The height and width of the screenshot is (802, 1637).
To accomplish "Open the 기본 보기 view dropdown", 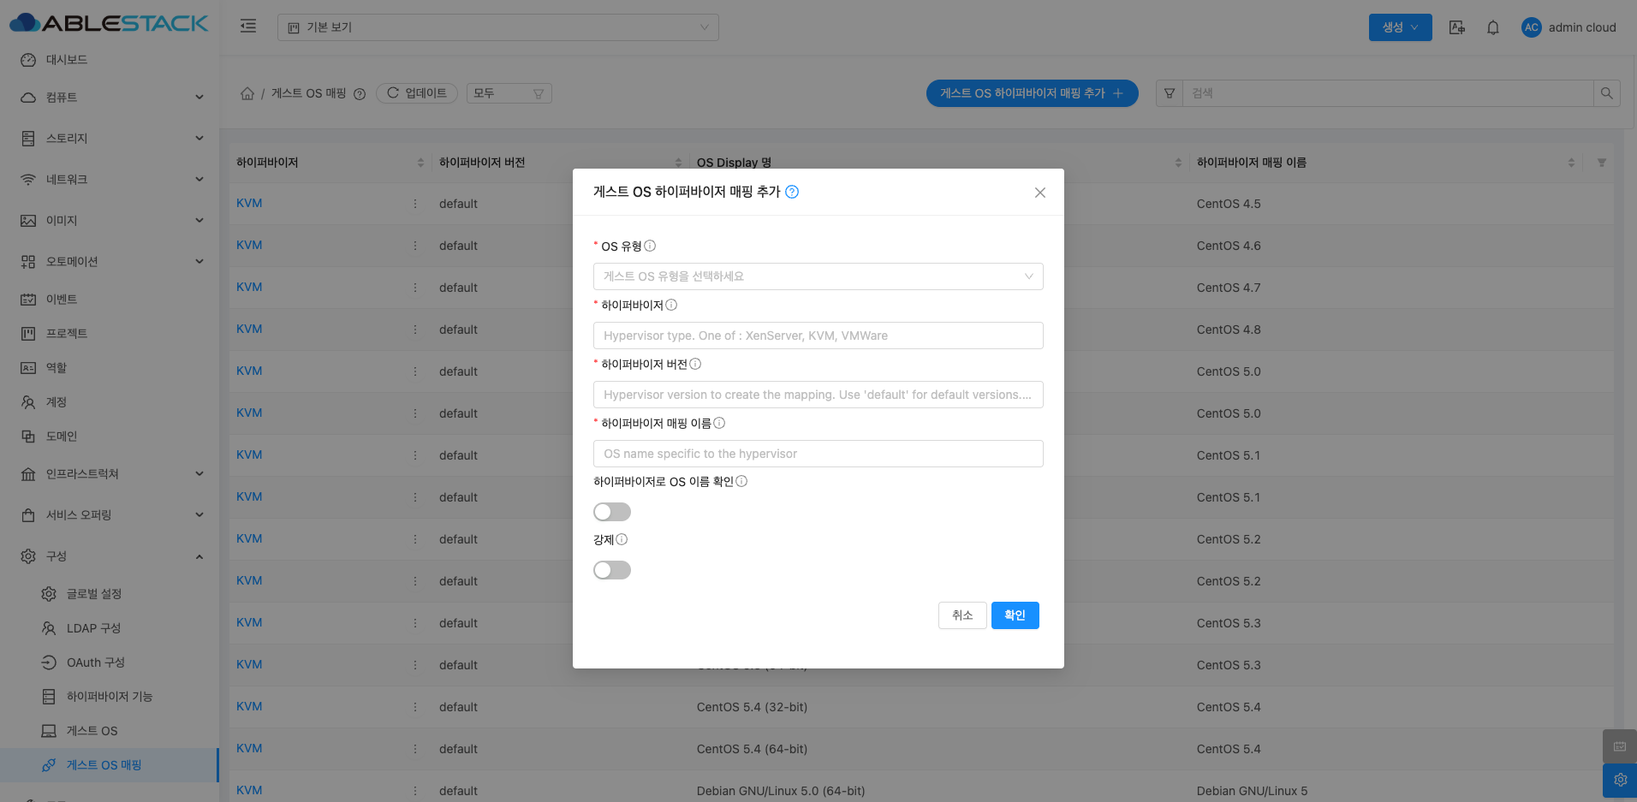I will pos(497,27).
